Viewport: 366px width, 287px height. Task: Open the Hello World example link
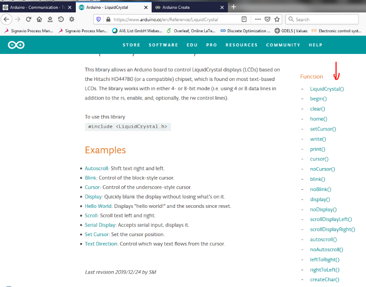click(98, 206)
